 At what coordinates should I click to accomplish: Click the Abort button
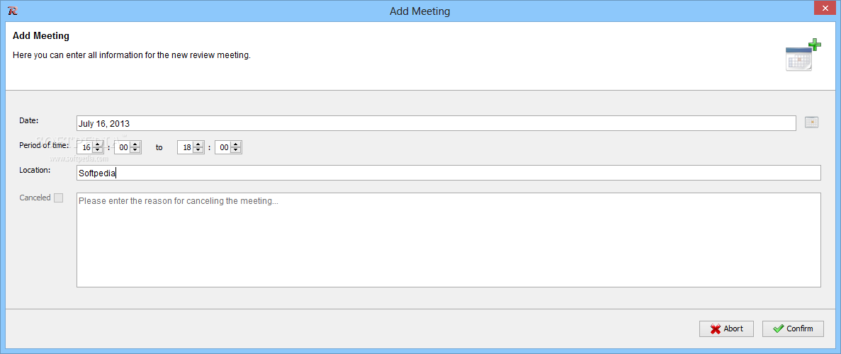pos(727,329)
